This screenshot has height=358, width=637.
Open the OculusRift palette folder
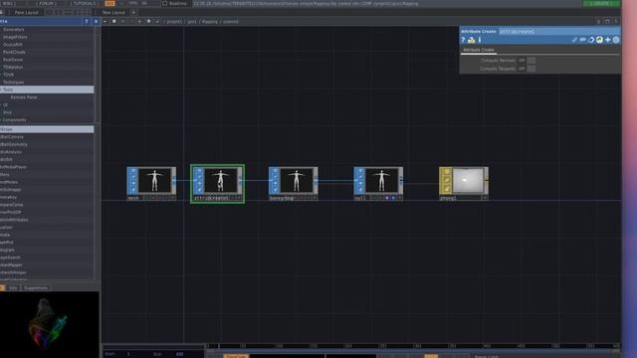click(13, 45)
